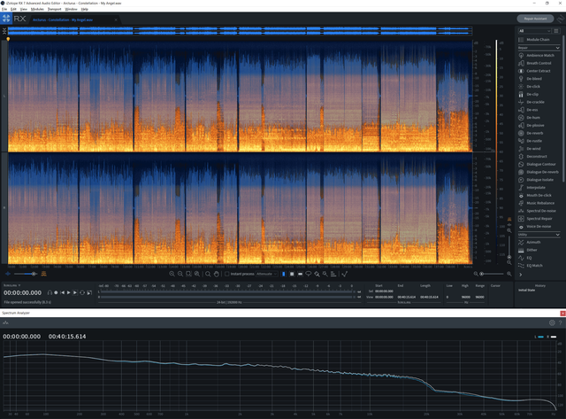The width and height of the screenshot is (566, 419).
Task: Click the Repair Assistant button
Action: point(536,19)
